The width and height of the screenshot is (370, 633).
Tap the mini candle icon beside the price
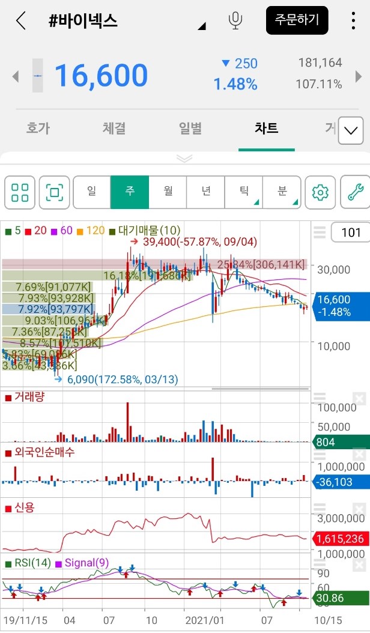[x=38, y=76]
